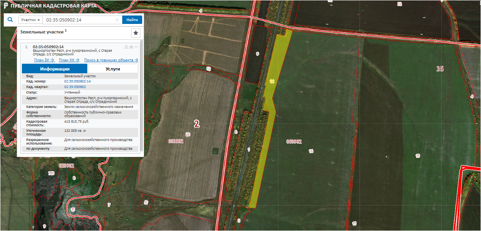Click the warning triangle icon on the result
Viewport: 481px width, 231px height.
(x=126, y=47)
